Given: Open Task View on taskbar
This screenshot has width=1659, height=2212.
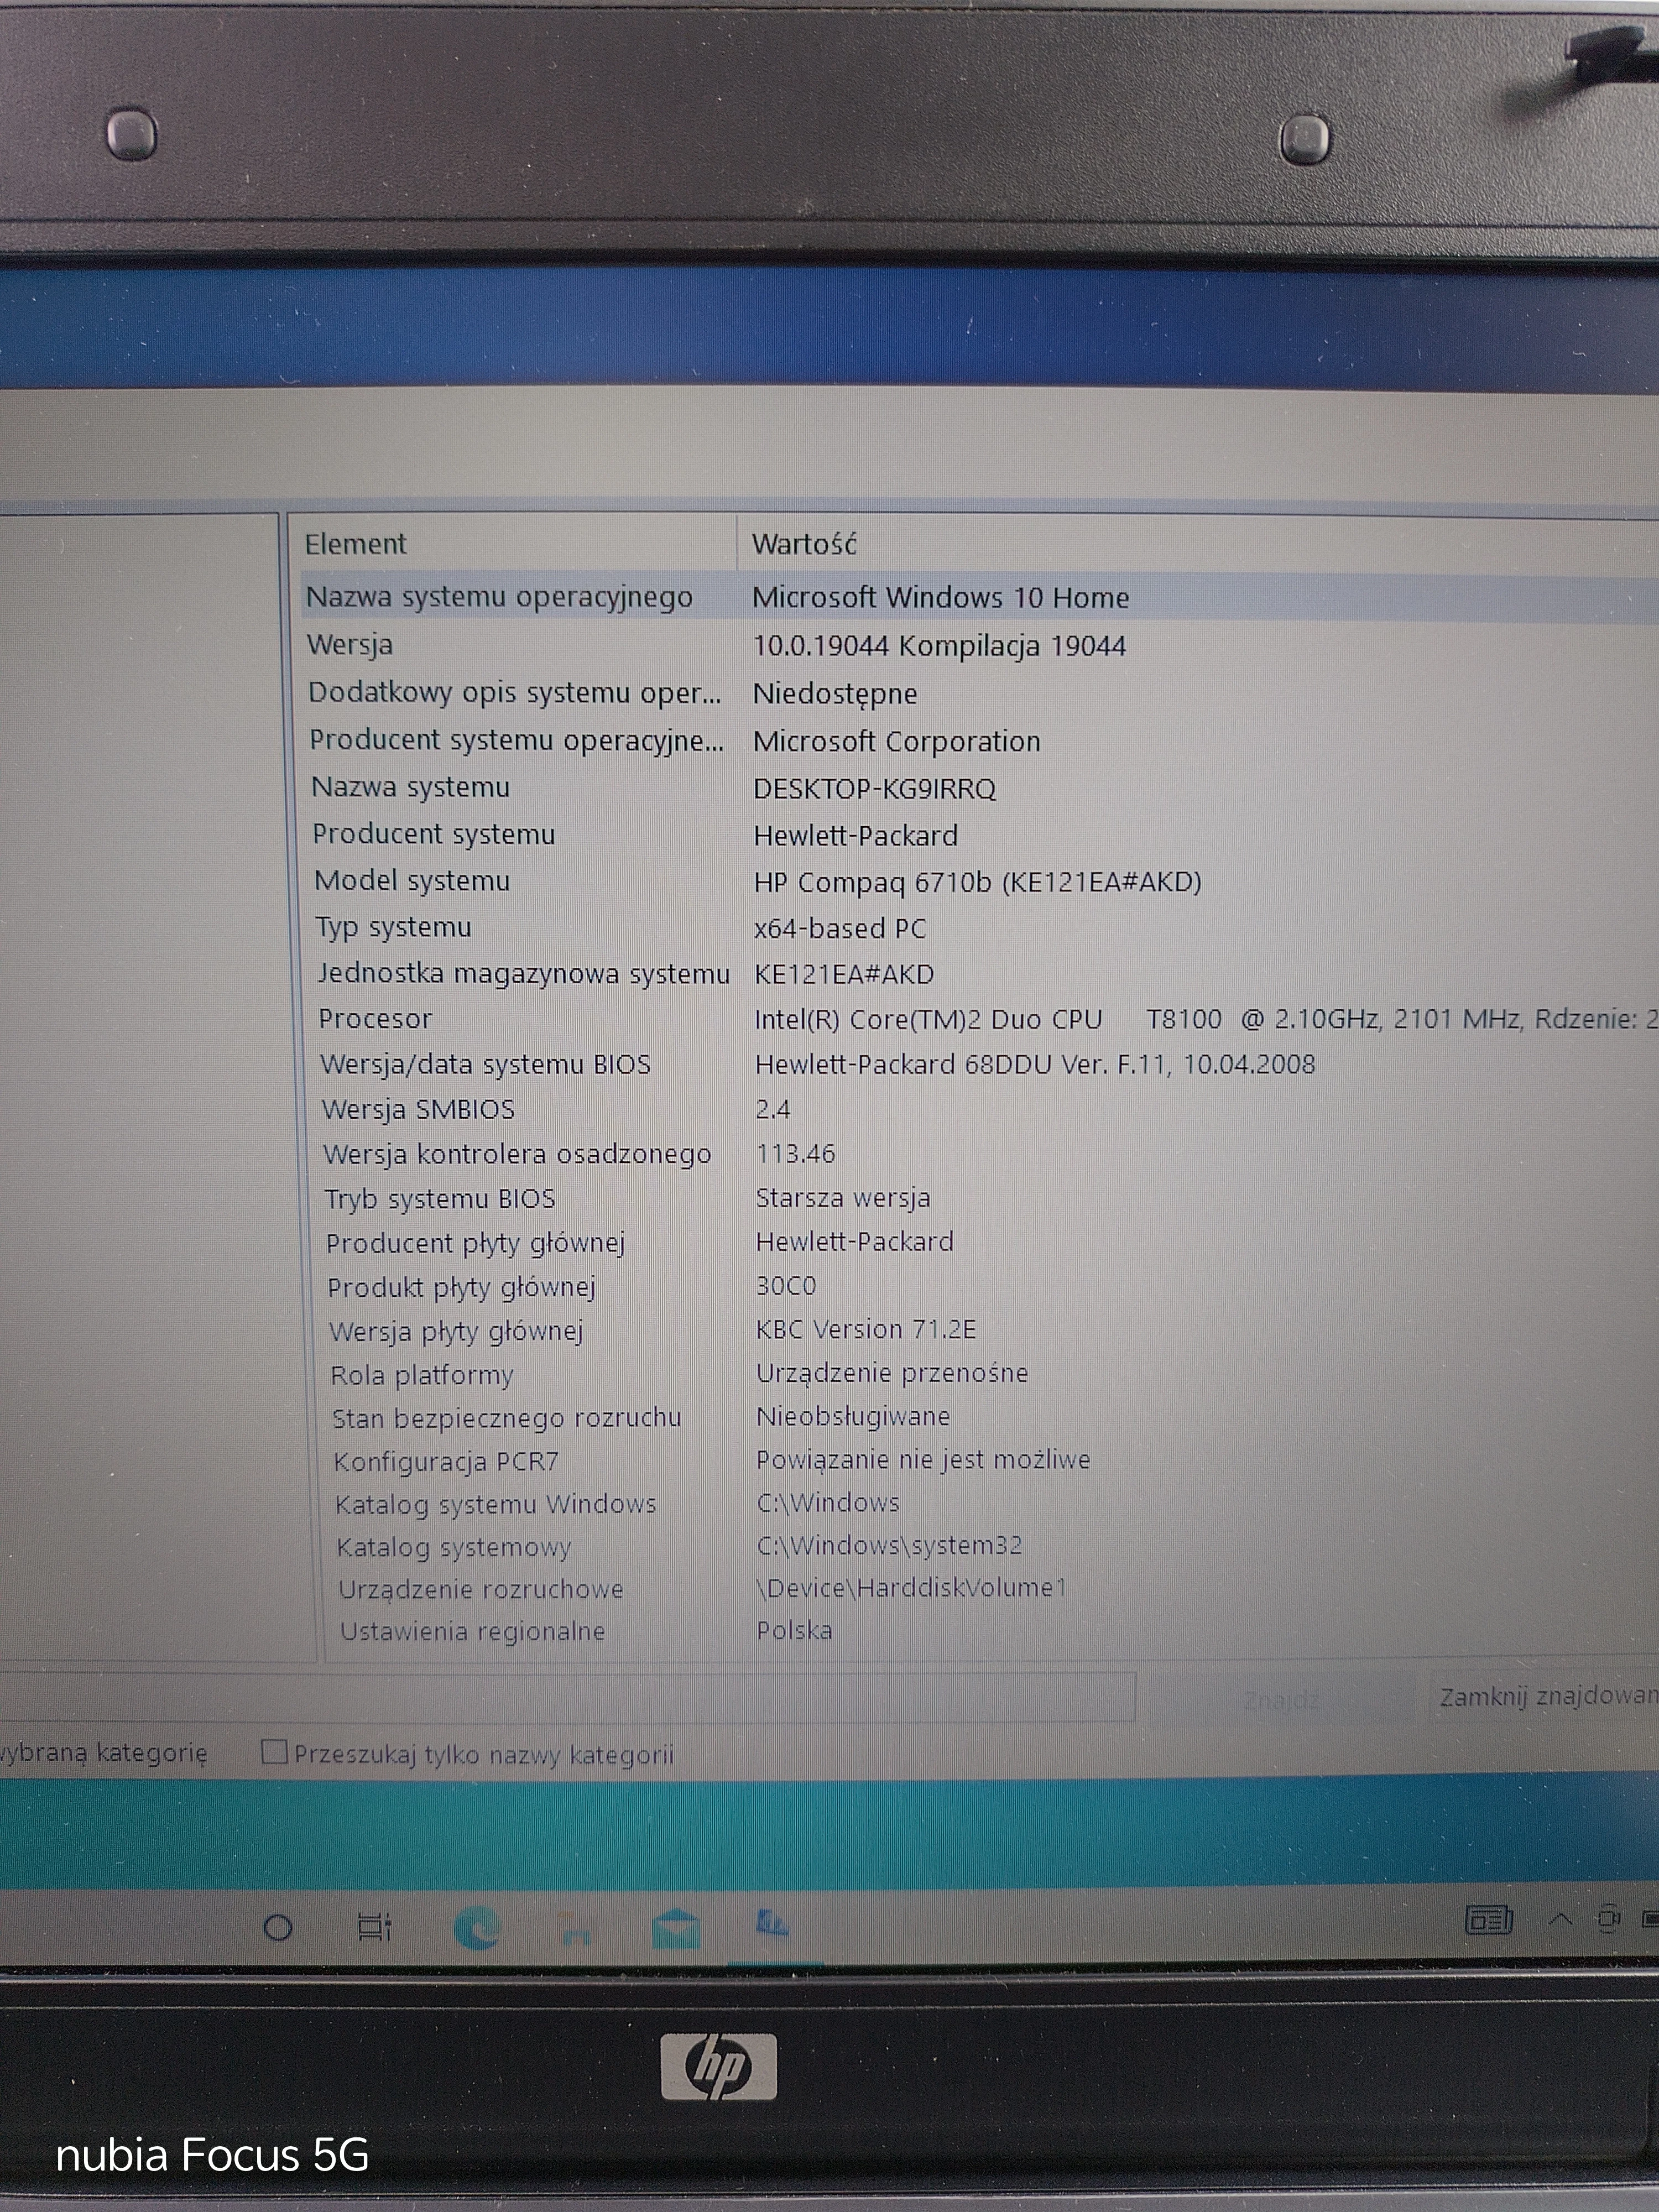Looking at the screenshot, I should click(375, 1927).
